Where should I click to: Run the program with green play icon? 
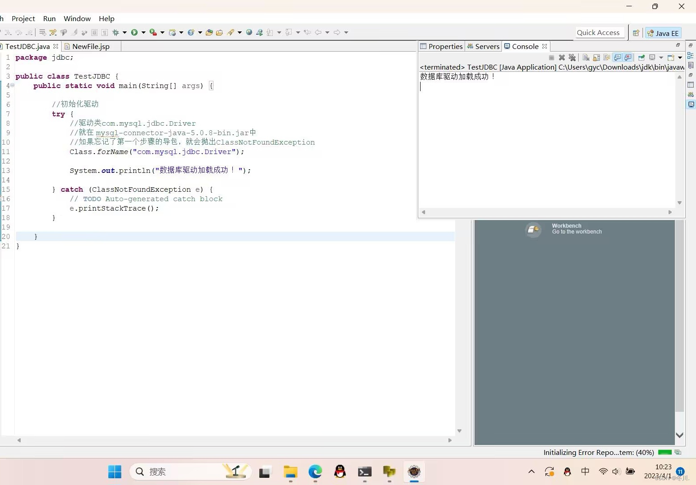(x=134, y=32)
